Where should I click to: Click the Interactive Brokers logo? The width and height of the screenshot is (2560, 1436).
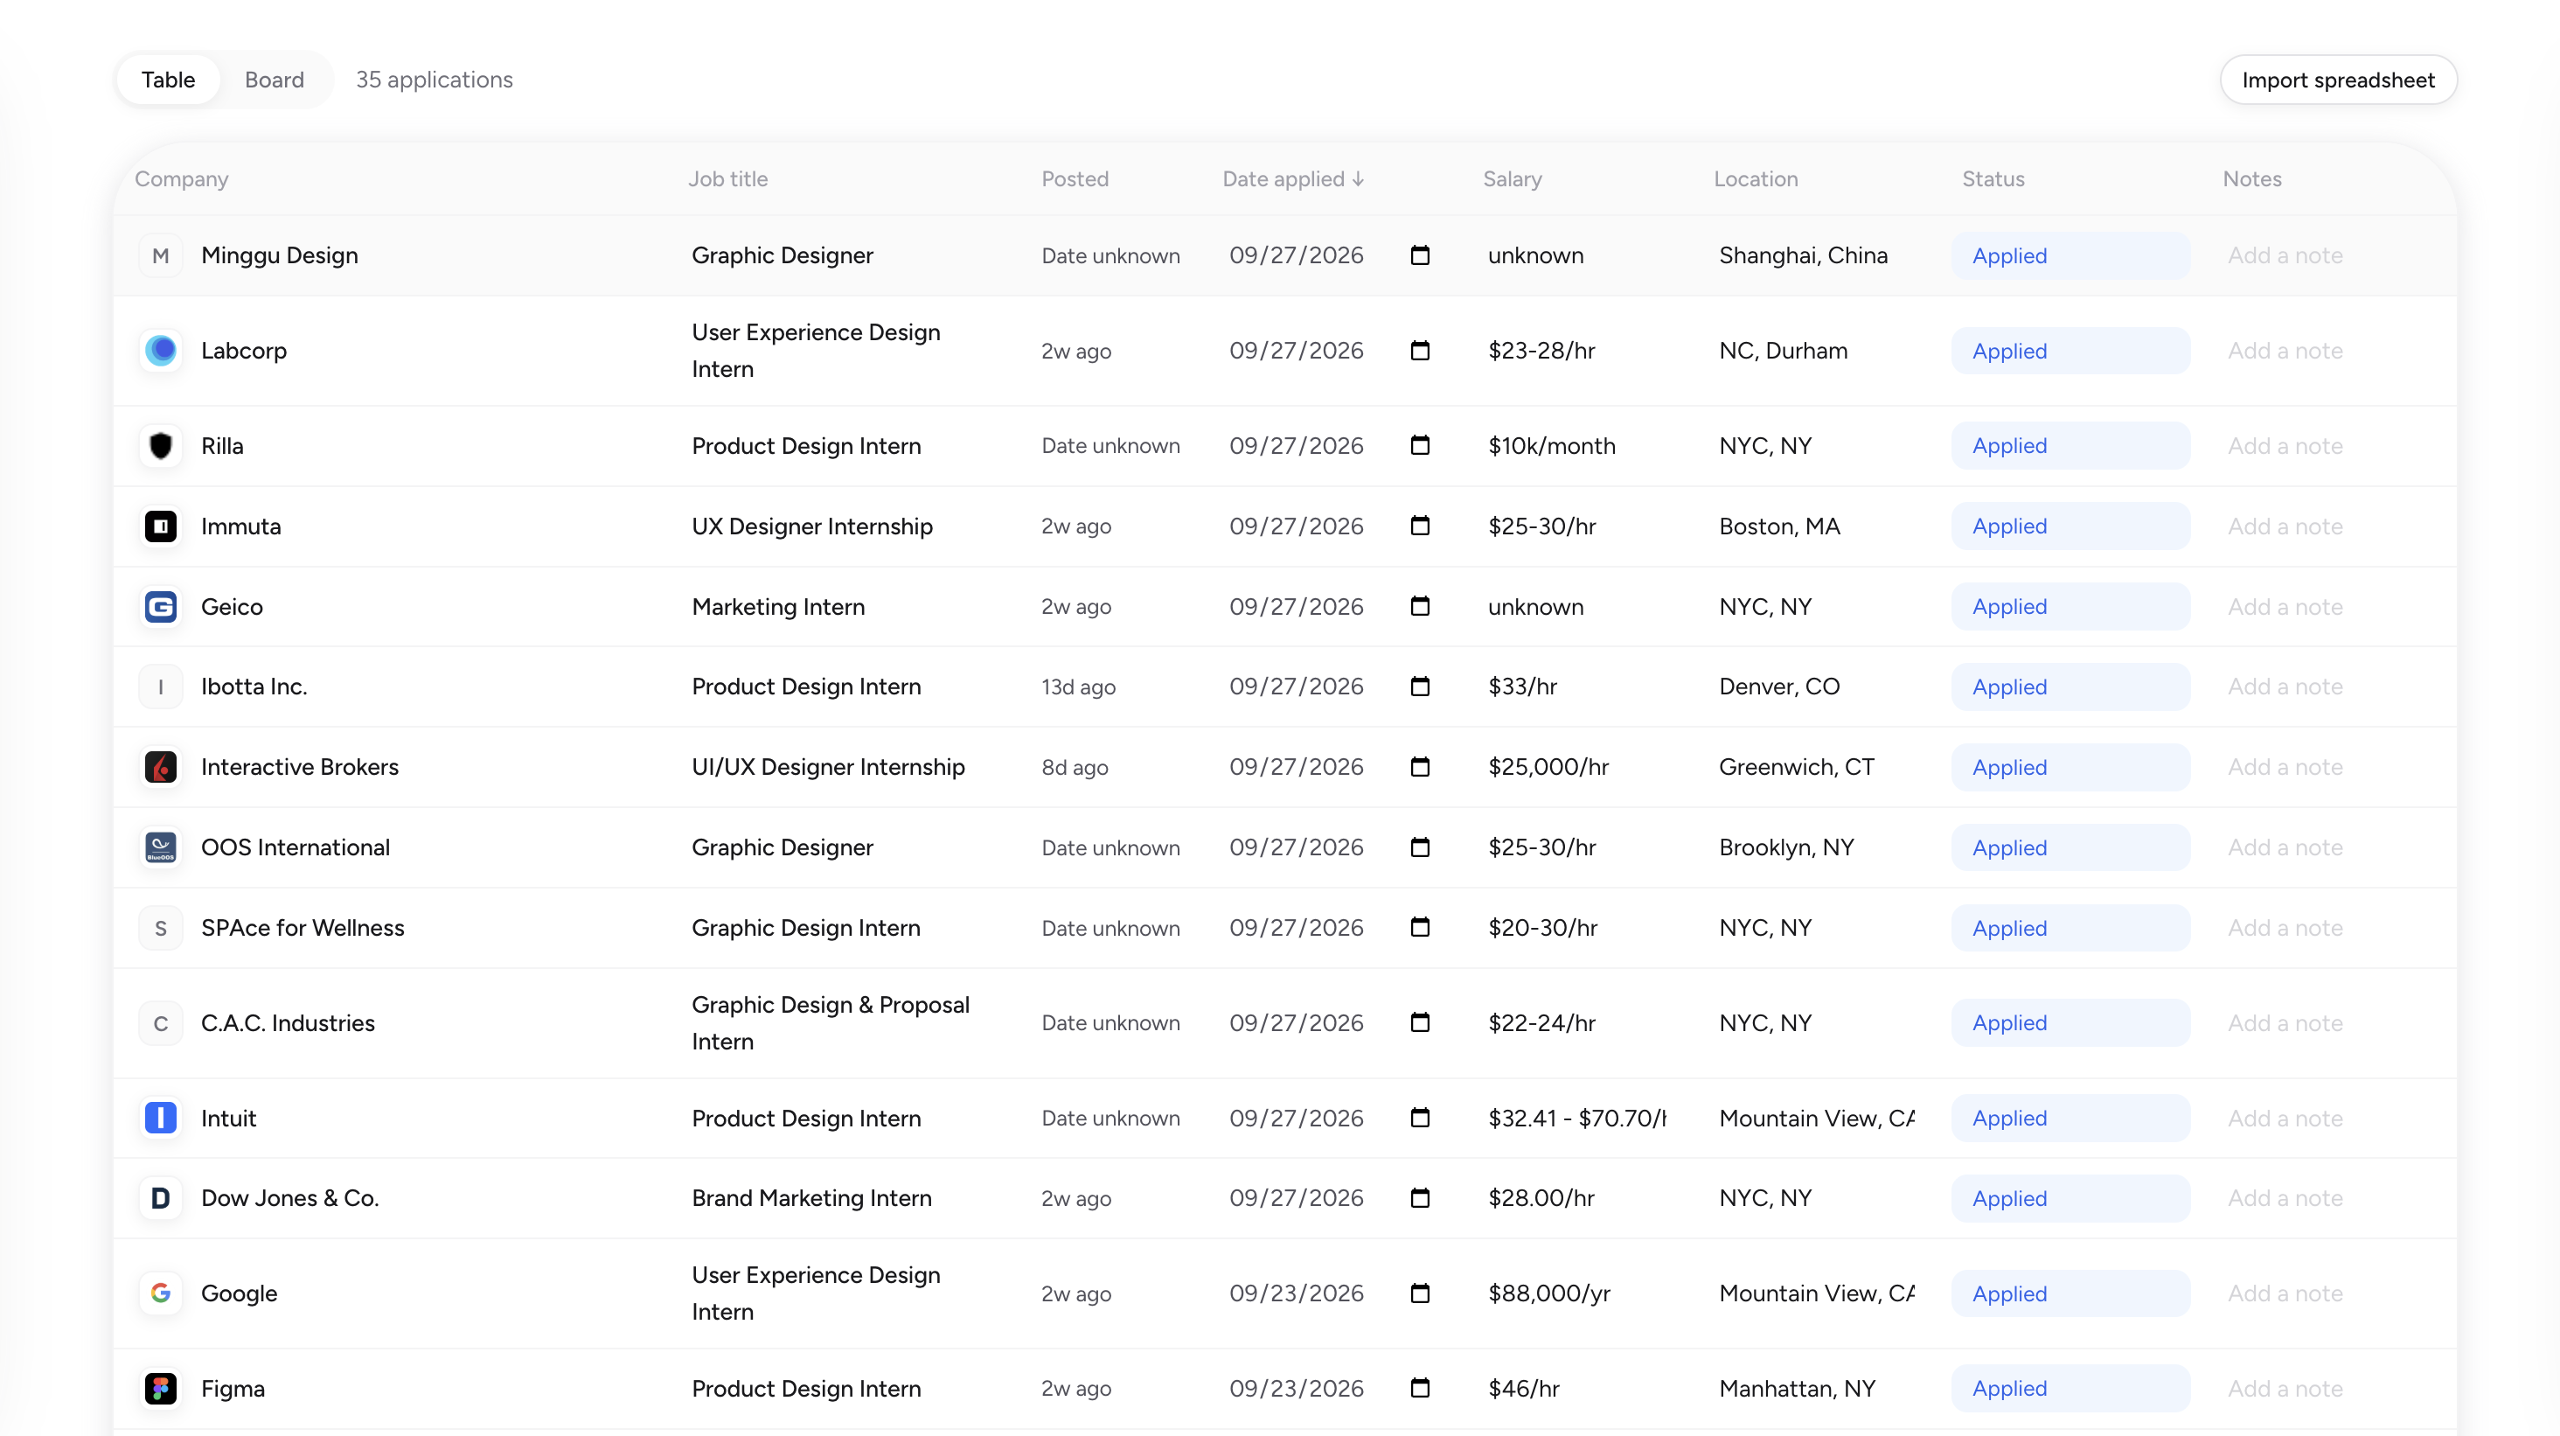coord(161,767)
